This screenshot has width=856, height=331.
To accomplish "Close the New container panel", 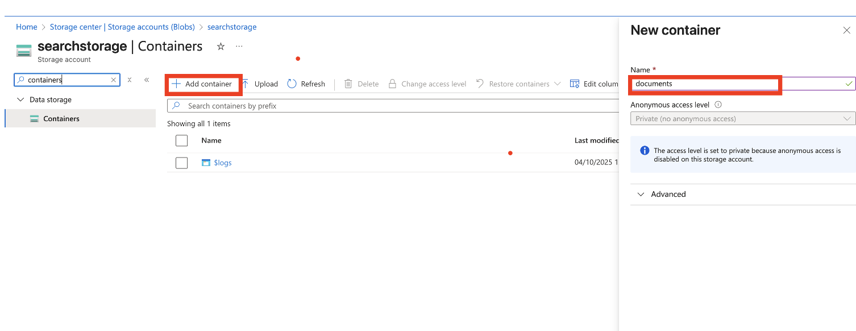I will pos(846,31).
